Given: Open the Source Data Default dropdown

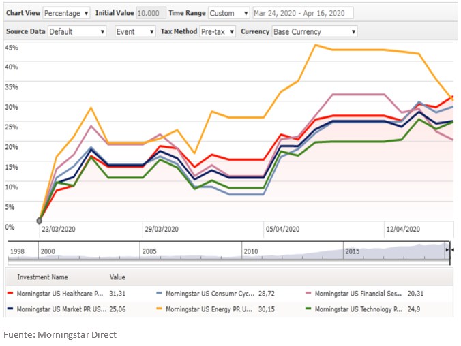Looking at the screenshot, I should 77,31.
